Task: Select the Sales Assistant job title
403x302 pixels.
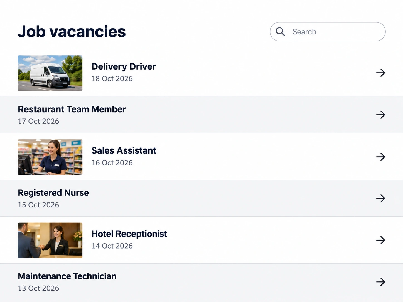Action: [x=124, y=150]
